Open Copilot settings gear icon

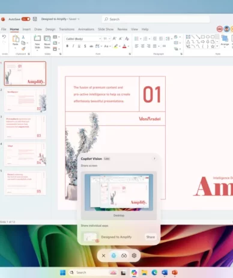click(134, 256)
